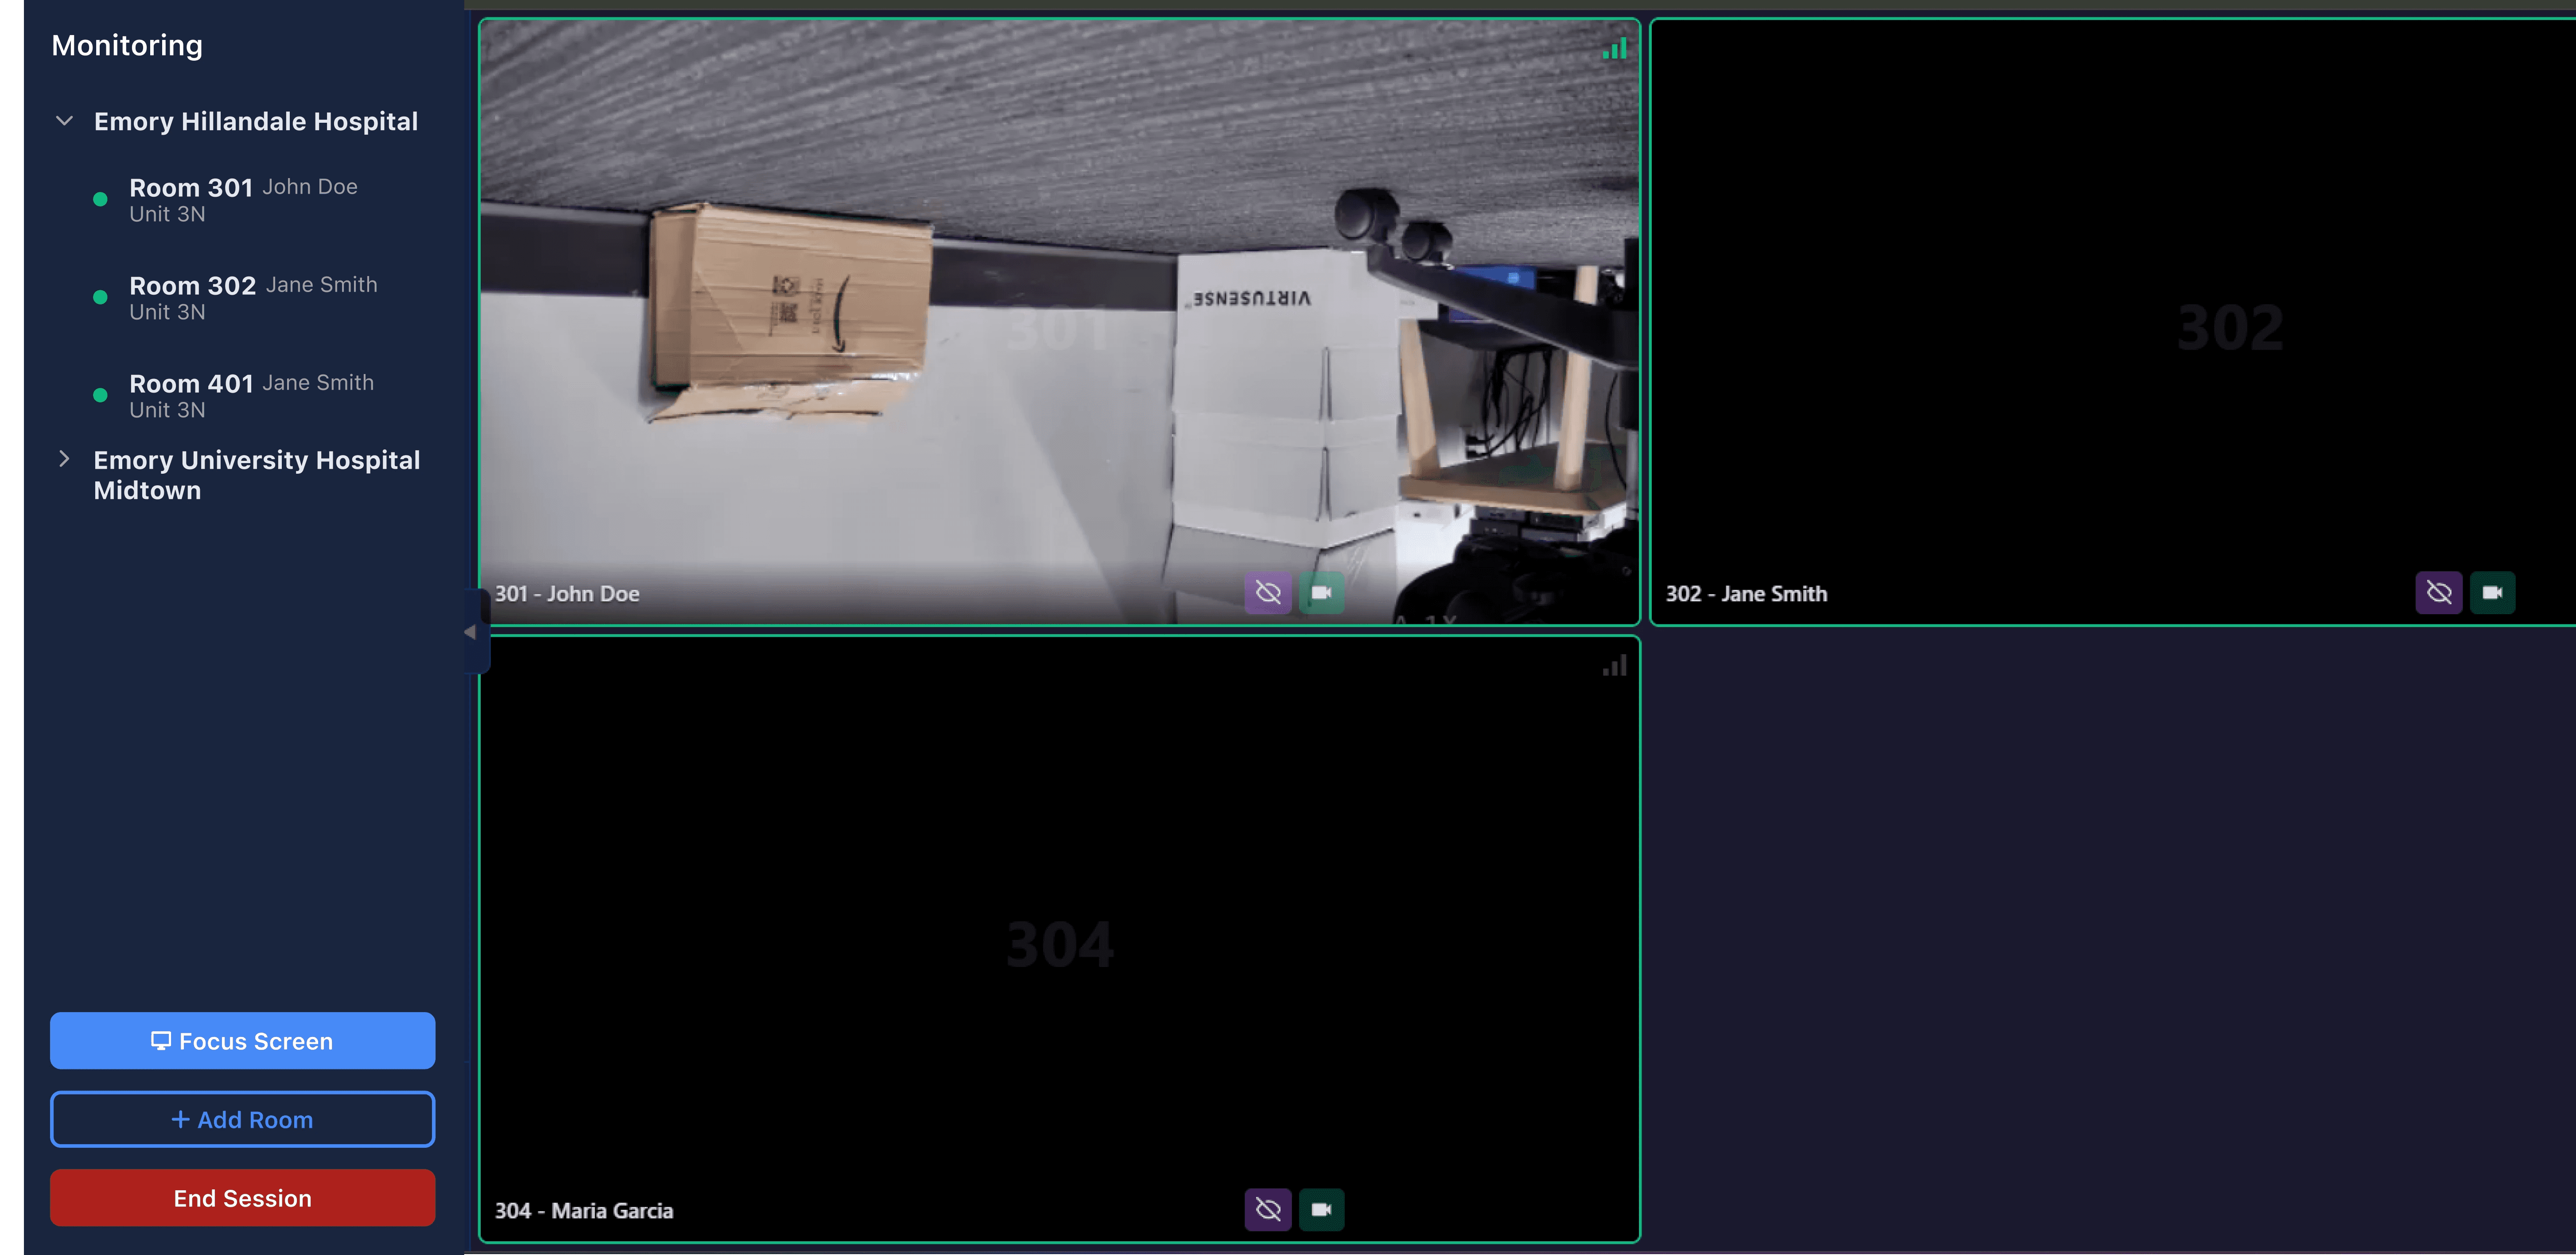2576x1255 pixels.
Task: Click green status dot for Room 301
Action: coord(100,200)
